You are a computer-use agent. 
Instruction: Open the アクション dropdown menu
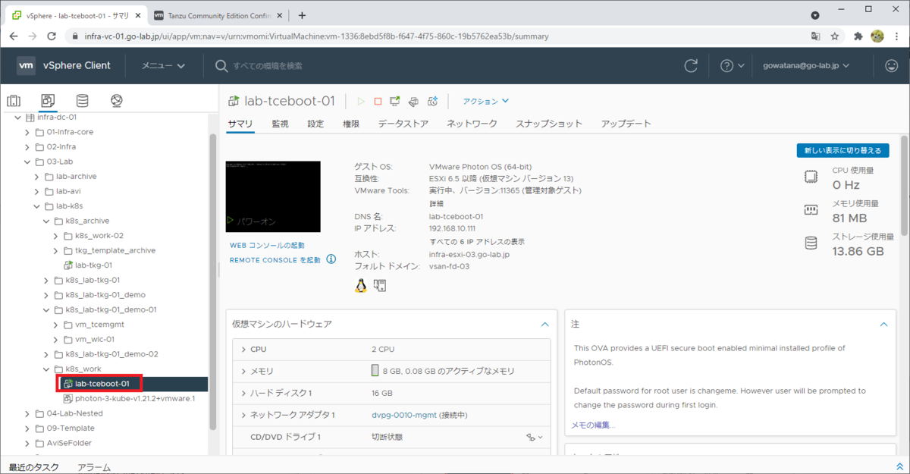tap(486, 101)
